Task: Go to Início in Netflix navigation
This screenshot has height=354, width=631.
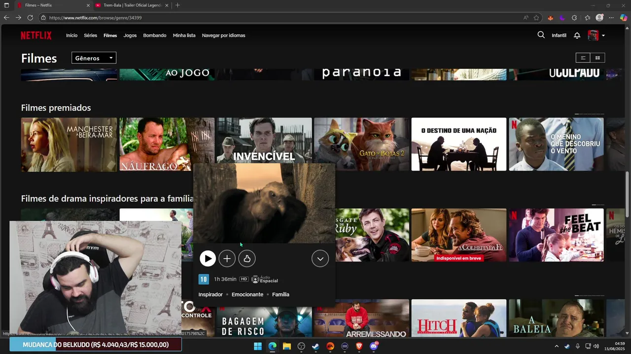Action: click(x=72, y=35)
